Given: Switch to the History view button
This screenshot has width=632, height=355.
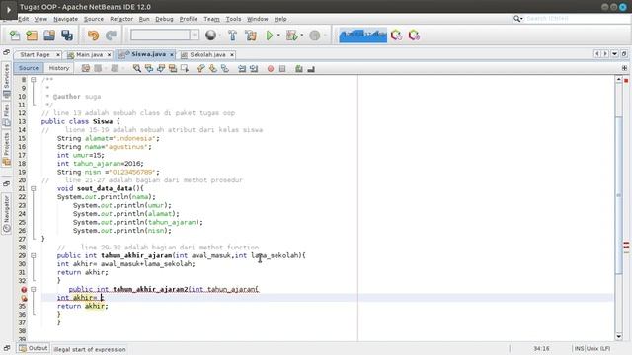Looking at the screenshot, I should click(x=59, y=68).
